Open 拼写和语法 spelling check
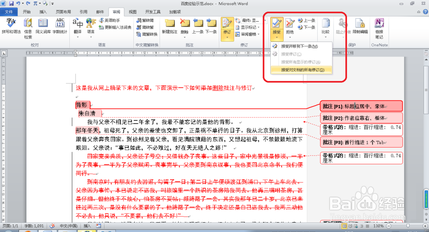This screenshot has width=429, height=232. coord(11,26)
